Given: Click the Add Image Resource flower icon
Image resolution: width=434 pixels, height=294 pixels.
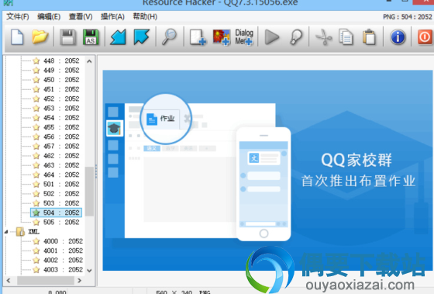Looking at the screenshot, I should click(x=221, y=37).
